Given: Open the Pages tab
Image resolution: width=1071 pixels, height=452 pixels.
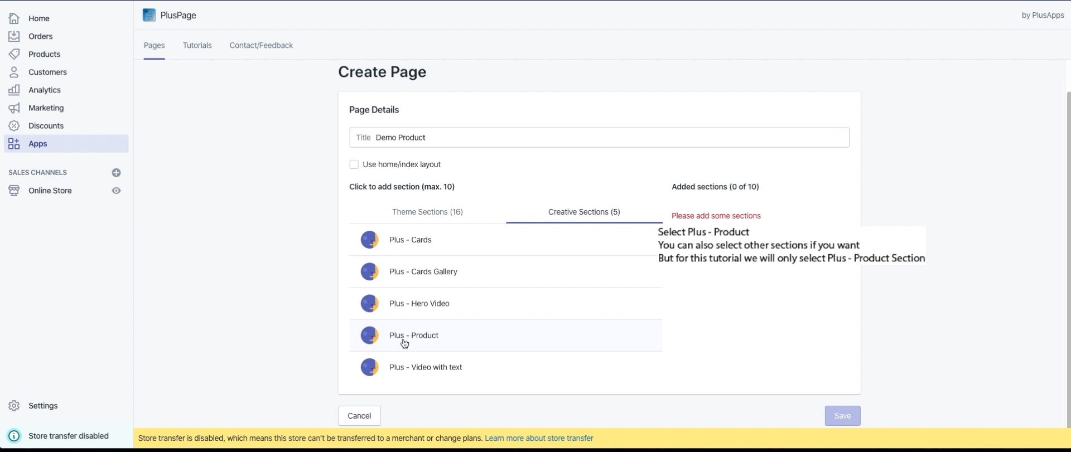Looking at the screenshot, I should coord(154,45).
